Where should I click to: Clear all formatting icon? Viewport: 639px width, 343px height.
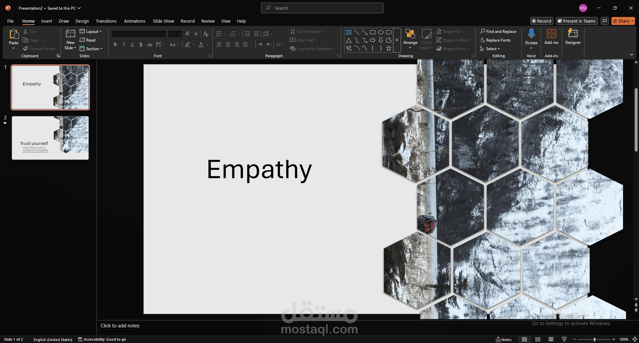click(206, 34)
